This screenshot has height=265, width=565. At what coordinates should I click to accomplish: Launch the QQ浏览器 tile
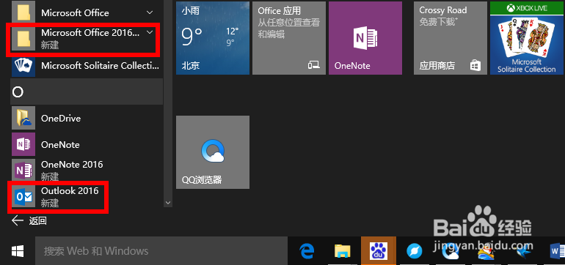213,152
